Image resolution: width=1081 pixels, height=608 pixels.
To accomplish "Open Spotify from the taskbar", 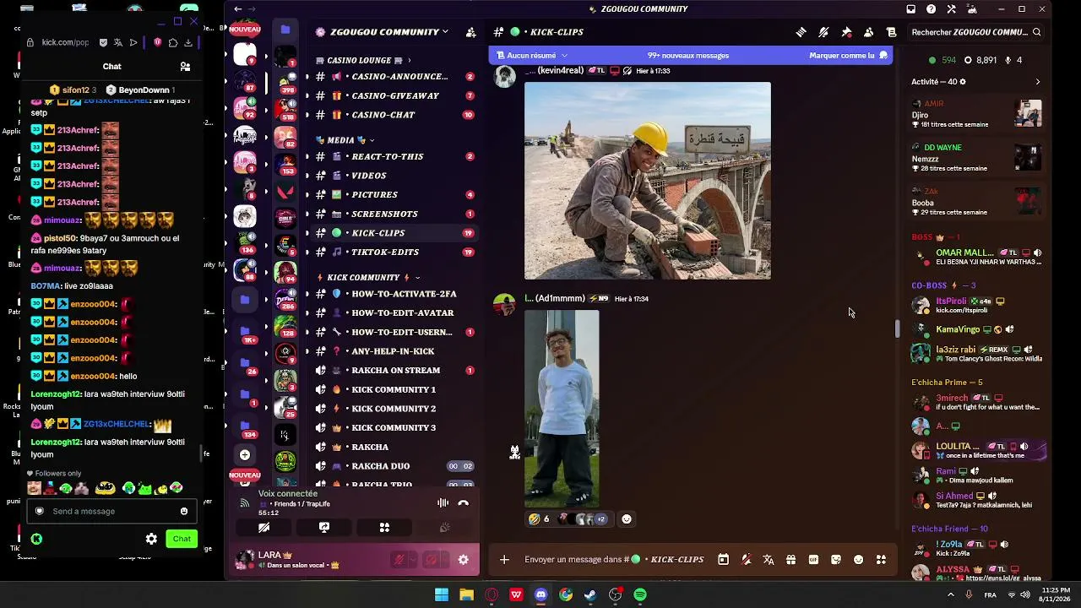I will [640, 595].
